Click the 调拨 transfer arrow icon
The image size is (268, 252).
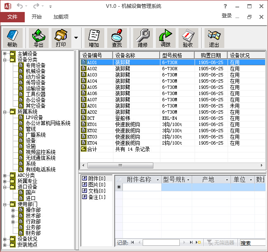click(166, 38)
